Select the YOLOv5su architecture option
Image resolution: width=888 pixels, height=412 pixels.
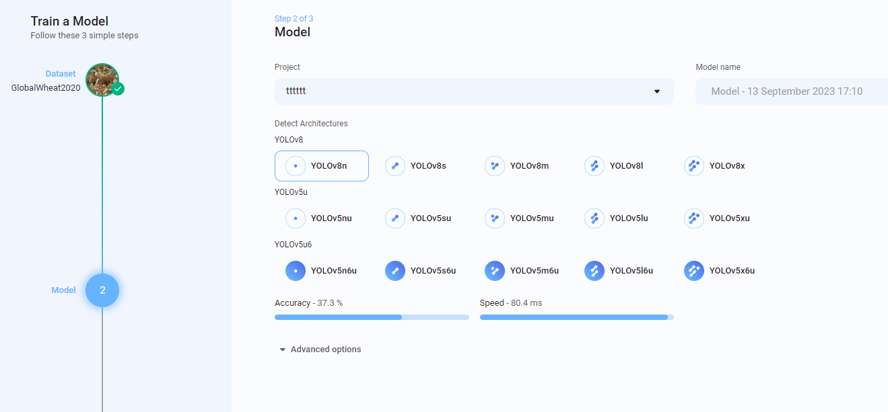395,218
